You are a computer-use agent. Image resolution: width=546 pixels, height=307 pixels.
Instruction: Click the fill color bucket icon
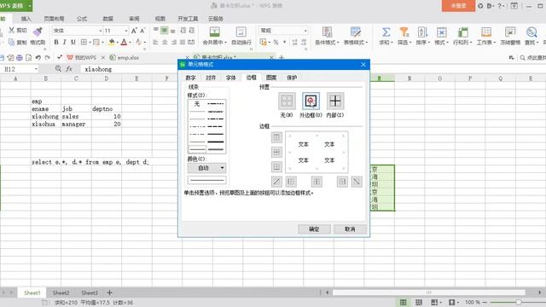coord(112,42)
